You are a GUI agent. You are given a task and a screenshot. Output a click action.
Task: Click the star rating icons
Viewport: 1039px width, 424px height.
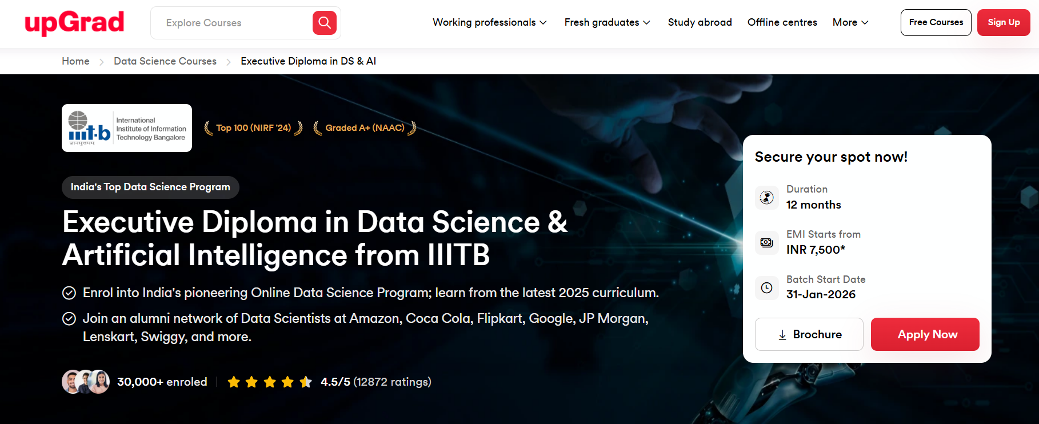click(270, 382)
